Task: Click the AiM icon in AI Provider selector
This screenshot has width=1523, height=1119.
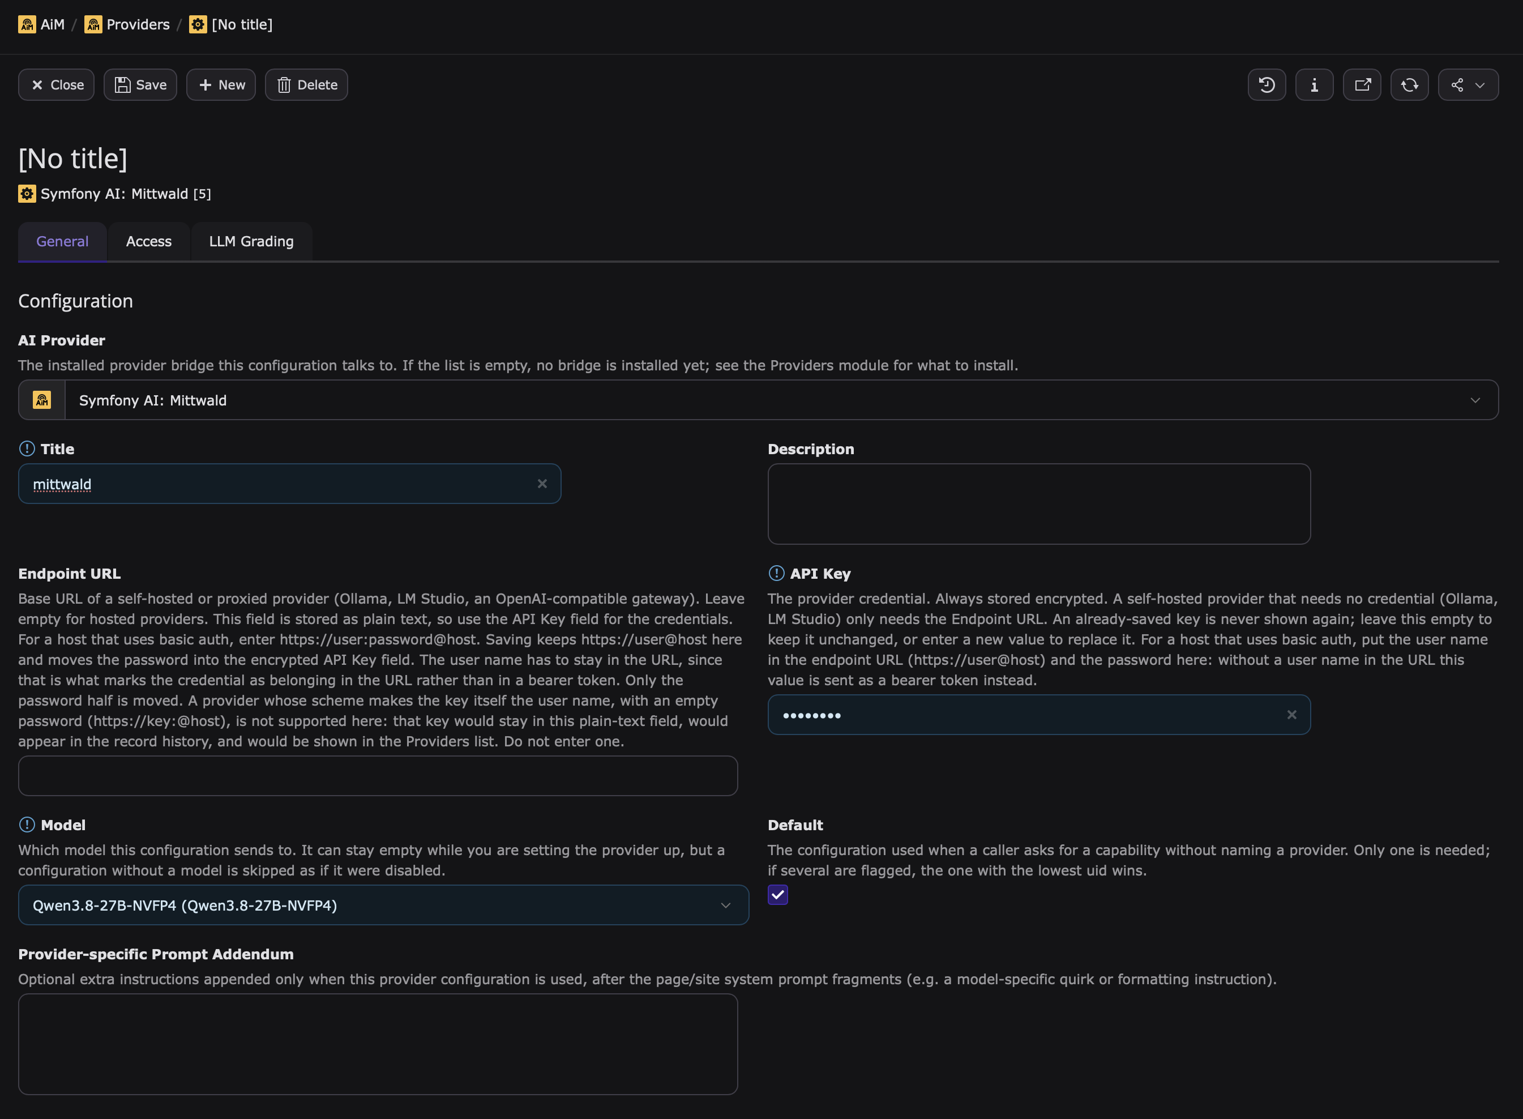Action: click(42, 400)
